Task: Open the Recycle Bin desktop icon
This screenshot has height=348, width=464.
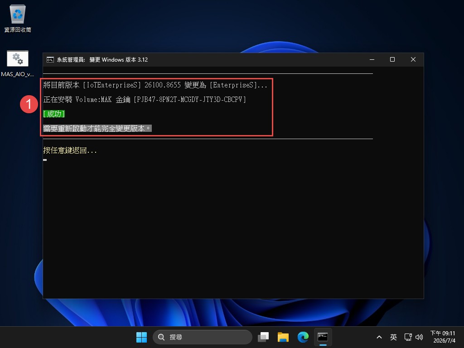Action: pos(18,18)
